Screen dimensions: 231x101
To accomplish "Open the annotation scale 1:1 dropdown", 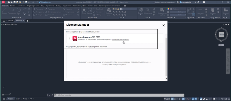I will (210, 99).
